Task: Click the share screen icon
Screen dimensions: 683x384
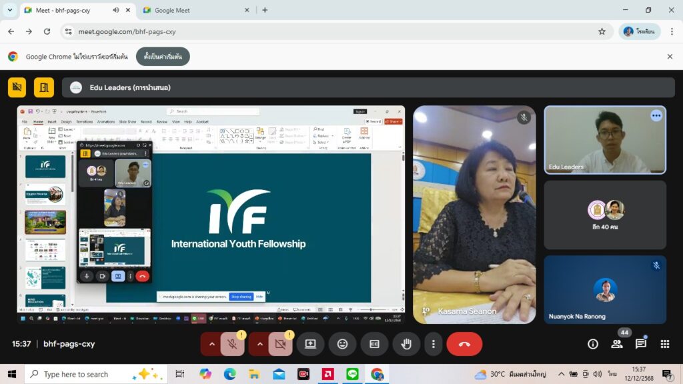Action: coord(310,344)
